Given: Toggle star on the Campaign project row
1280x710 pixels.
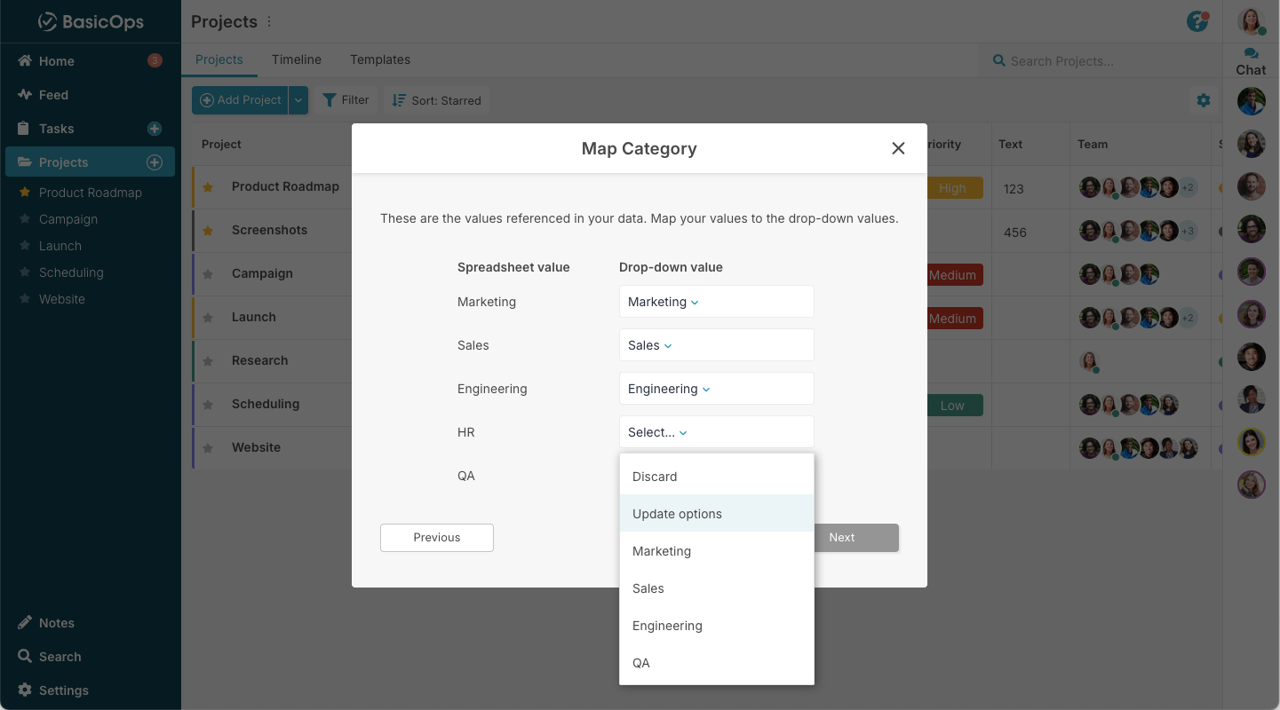Looking at the screenshot, I should tap(208, 274).
